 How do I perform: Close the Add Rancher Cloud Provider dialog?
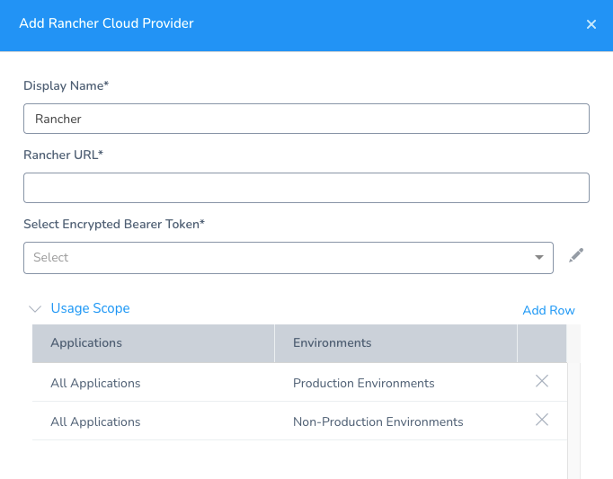click(x=591, y=24)
